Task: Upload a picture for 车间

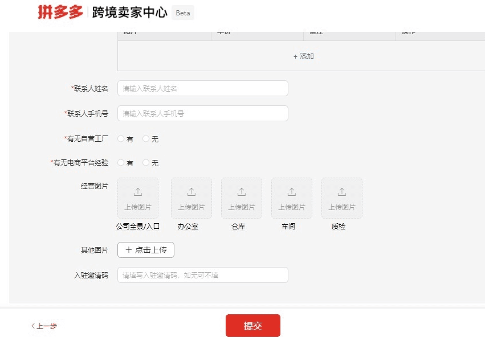Action: tap(291, 198)
